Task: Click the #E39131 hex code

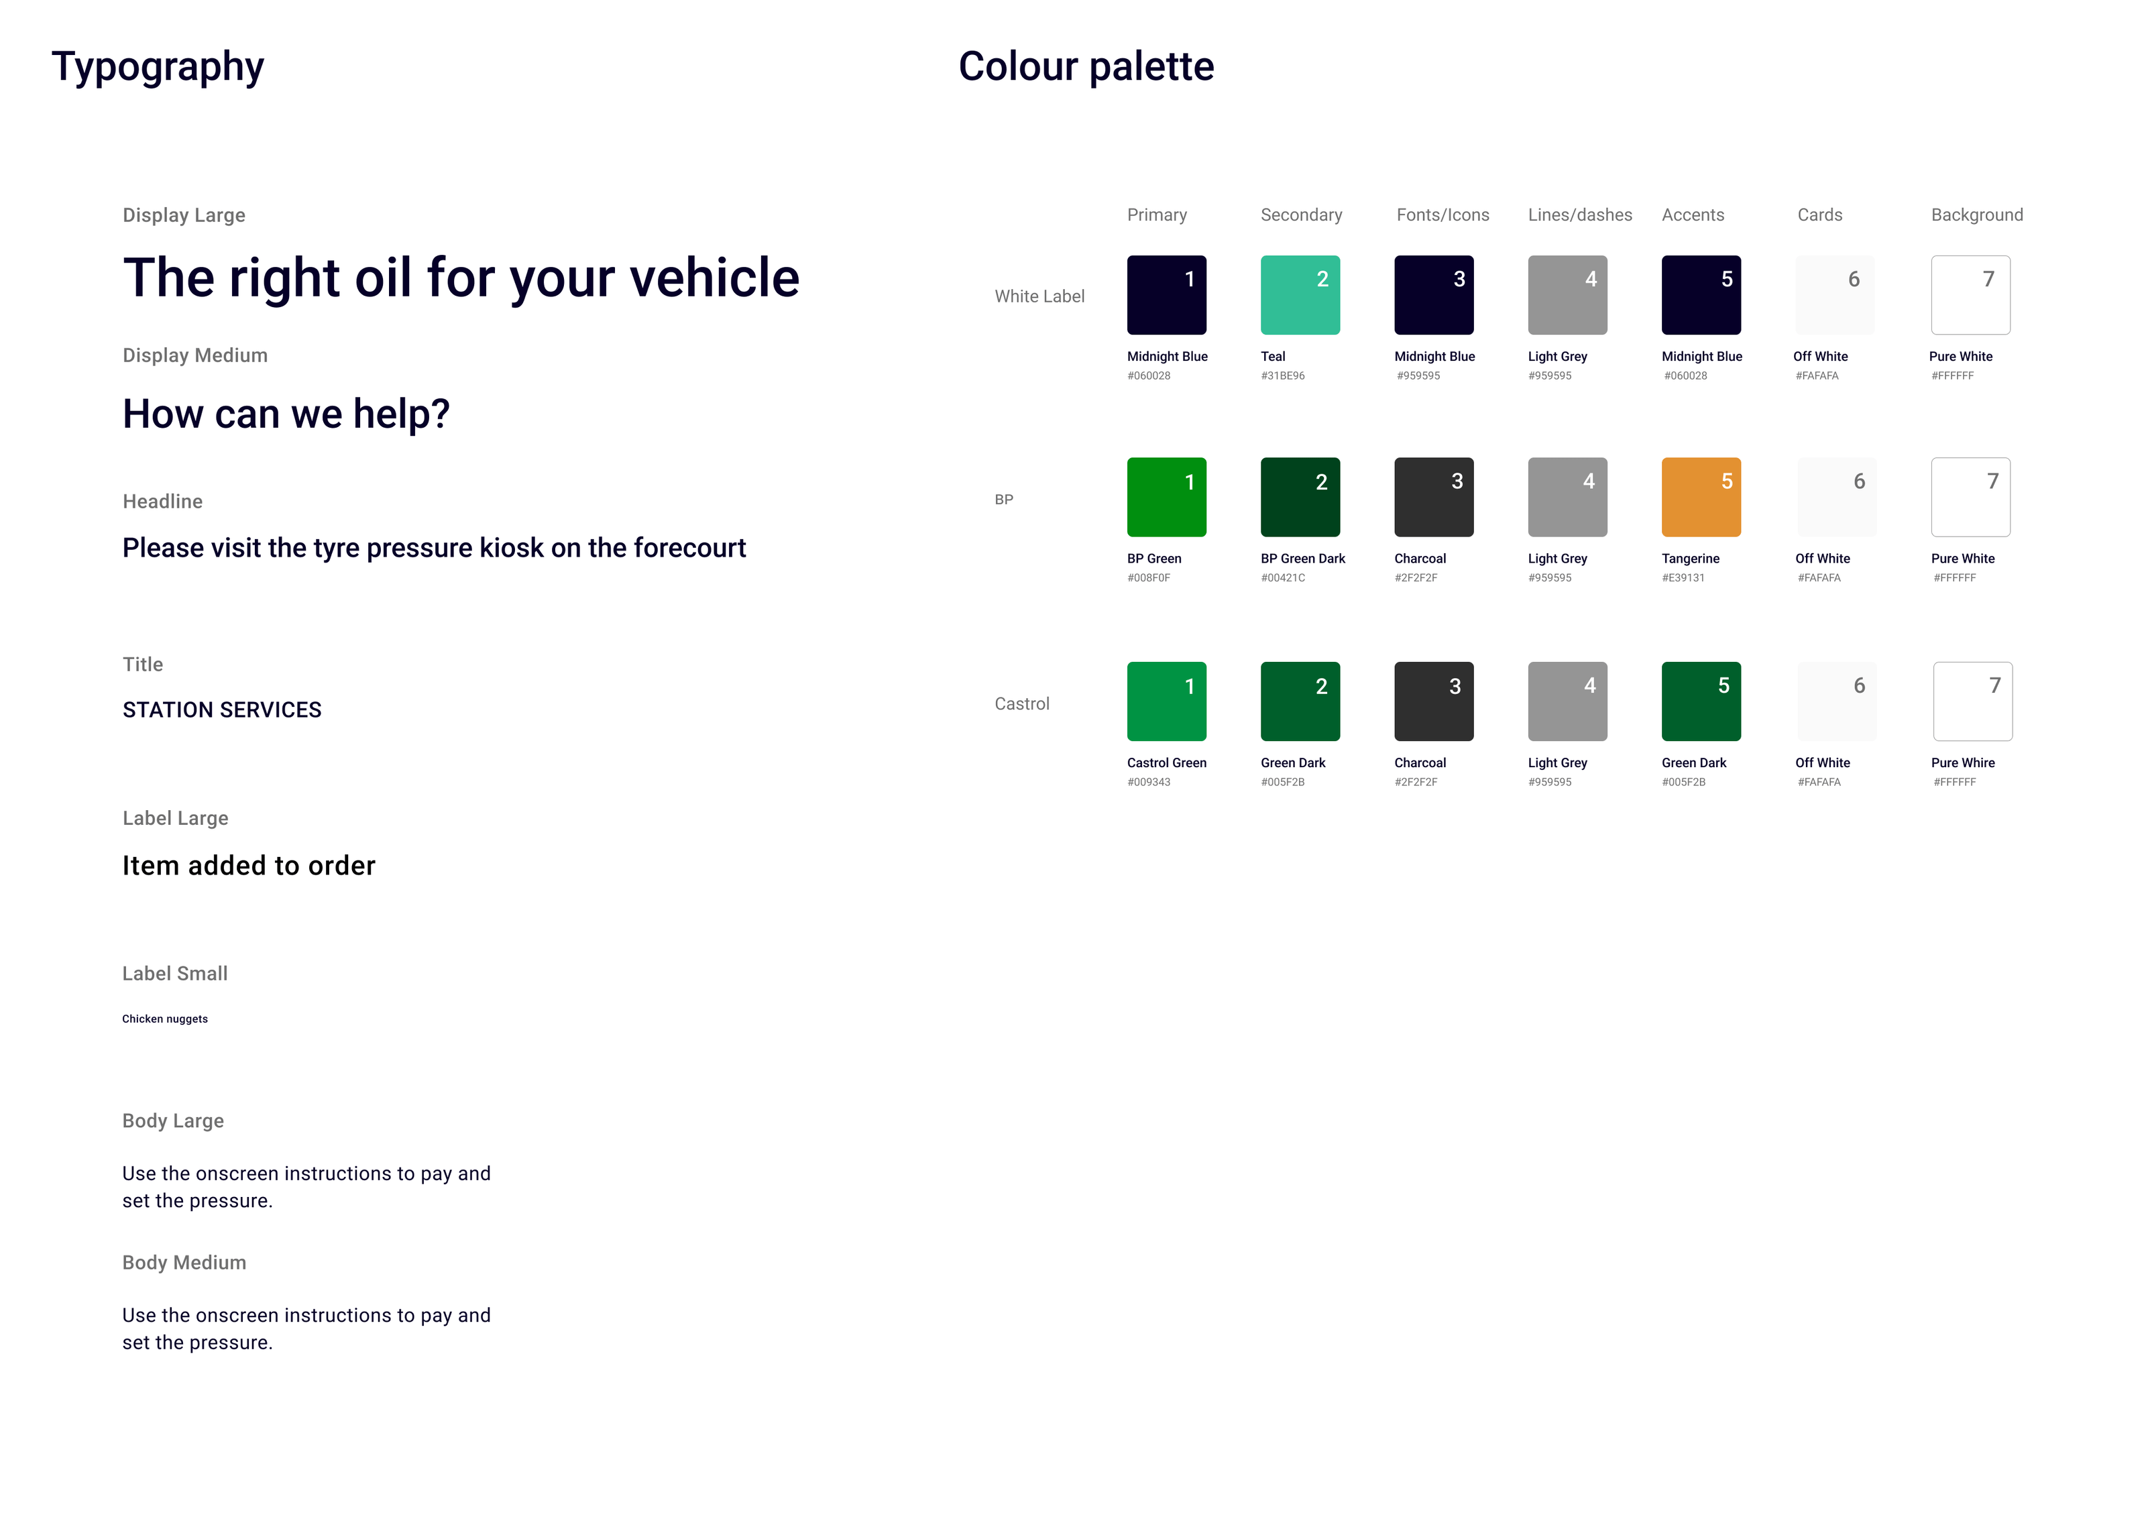Action: click(1683, 579)
